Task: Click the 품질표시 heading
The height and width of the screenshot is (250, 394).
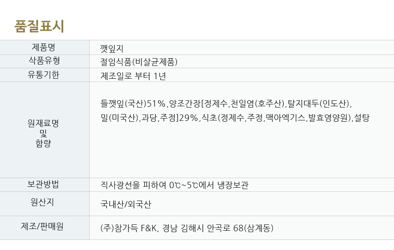Action: 39,26
